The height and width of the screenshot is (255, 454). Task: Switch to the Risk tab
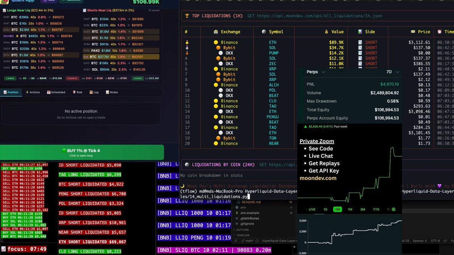[x=77, y=92]
